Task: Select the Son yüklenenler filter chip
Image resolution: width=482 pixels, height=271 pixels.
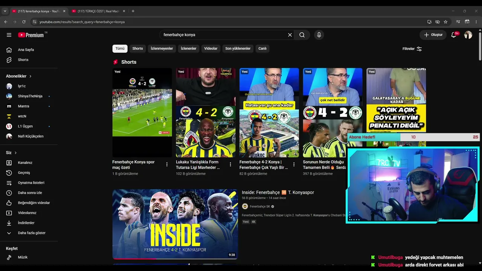Action: tap(238, 49)
